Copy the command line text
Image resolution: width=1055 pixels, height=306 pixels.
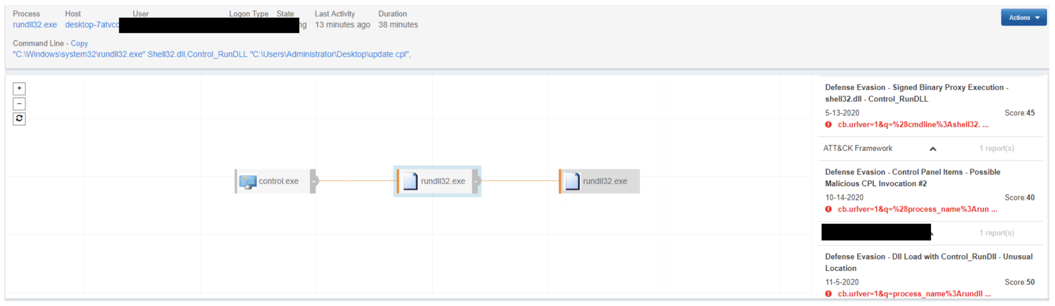79,43
